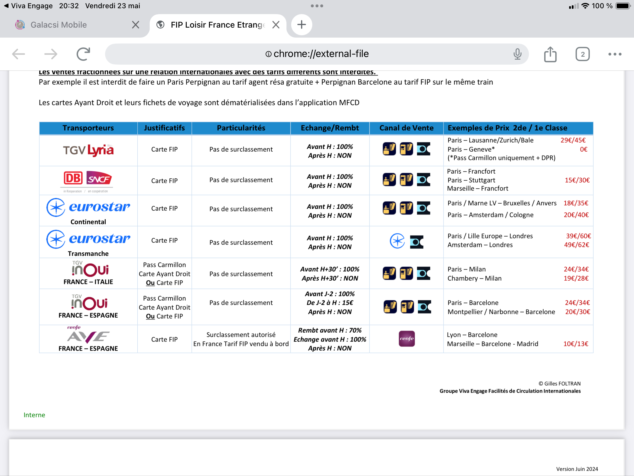Close the Galacsi Mobile tab
634x476 pixels.
tap(136, 25)
